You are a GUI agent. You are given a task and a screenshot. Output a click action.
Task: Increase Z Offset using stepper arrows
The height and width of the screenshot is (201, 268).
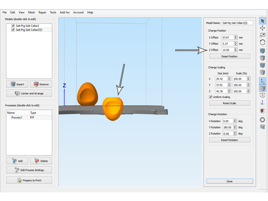236,49
